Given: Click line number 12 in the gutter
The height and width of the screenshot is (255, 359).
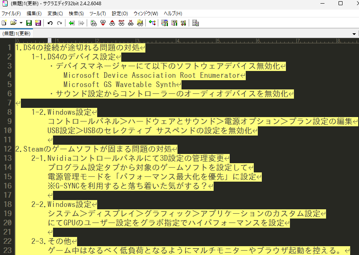Looking at the screenshot, I should point(8,149).
